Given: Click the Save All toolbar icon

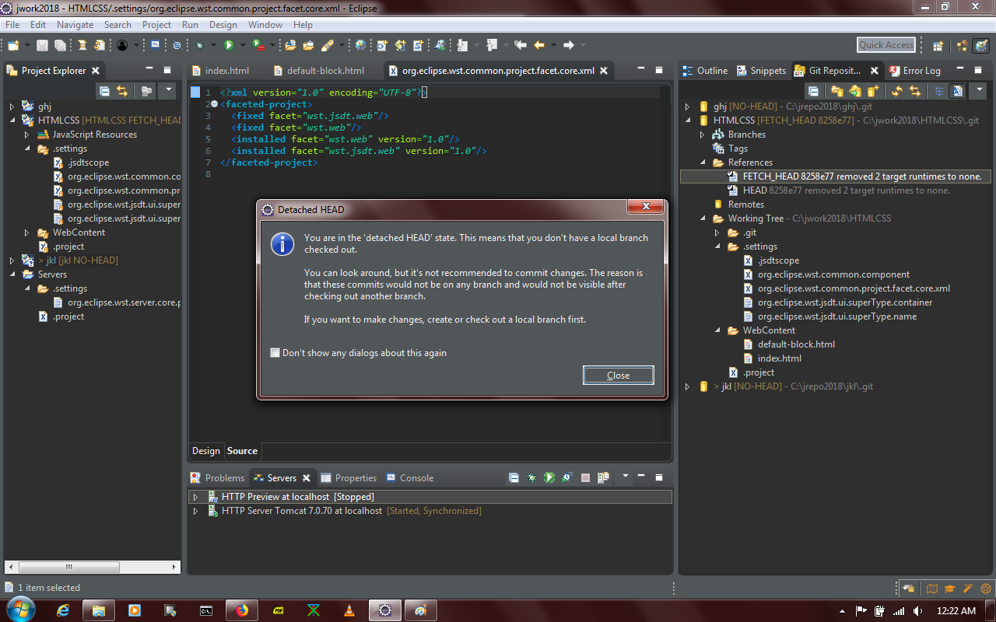Looking at the screenshot, I should coord(60,45).
